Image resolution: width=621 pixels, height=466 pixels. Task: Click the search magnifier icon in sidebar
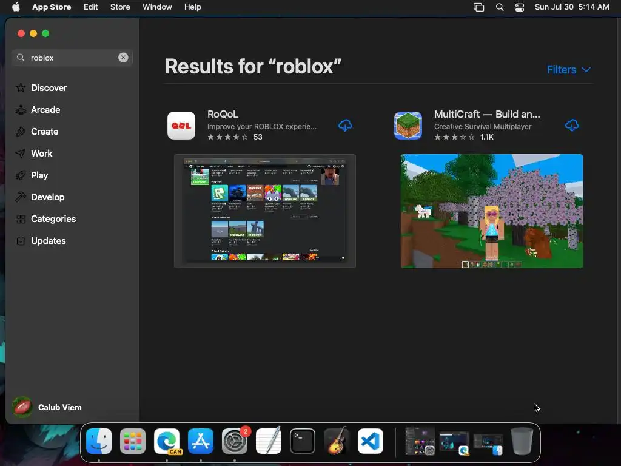click(x=21, y=58)
